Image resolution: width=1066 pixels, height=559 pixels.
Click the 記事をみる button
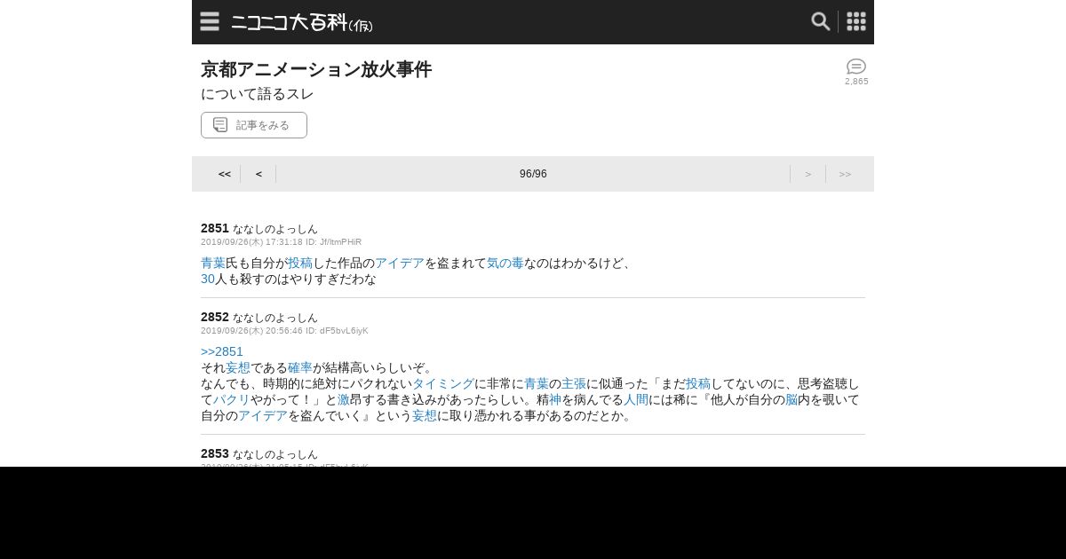[x=254, y=125]
